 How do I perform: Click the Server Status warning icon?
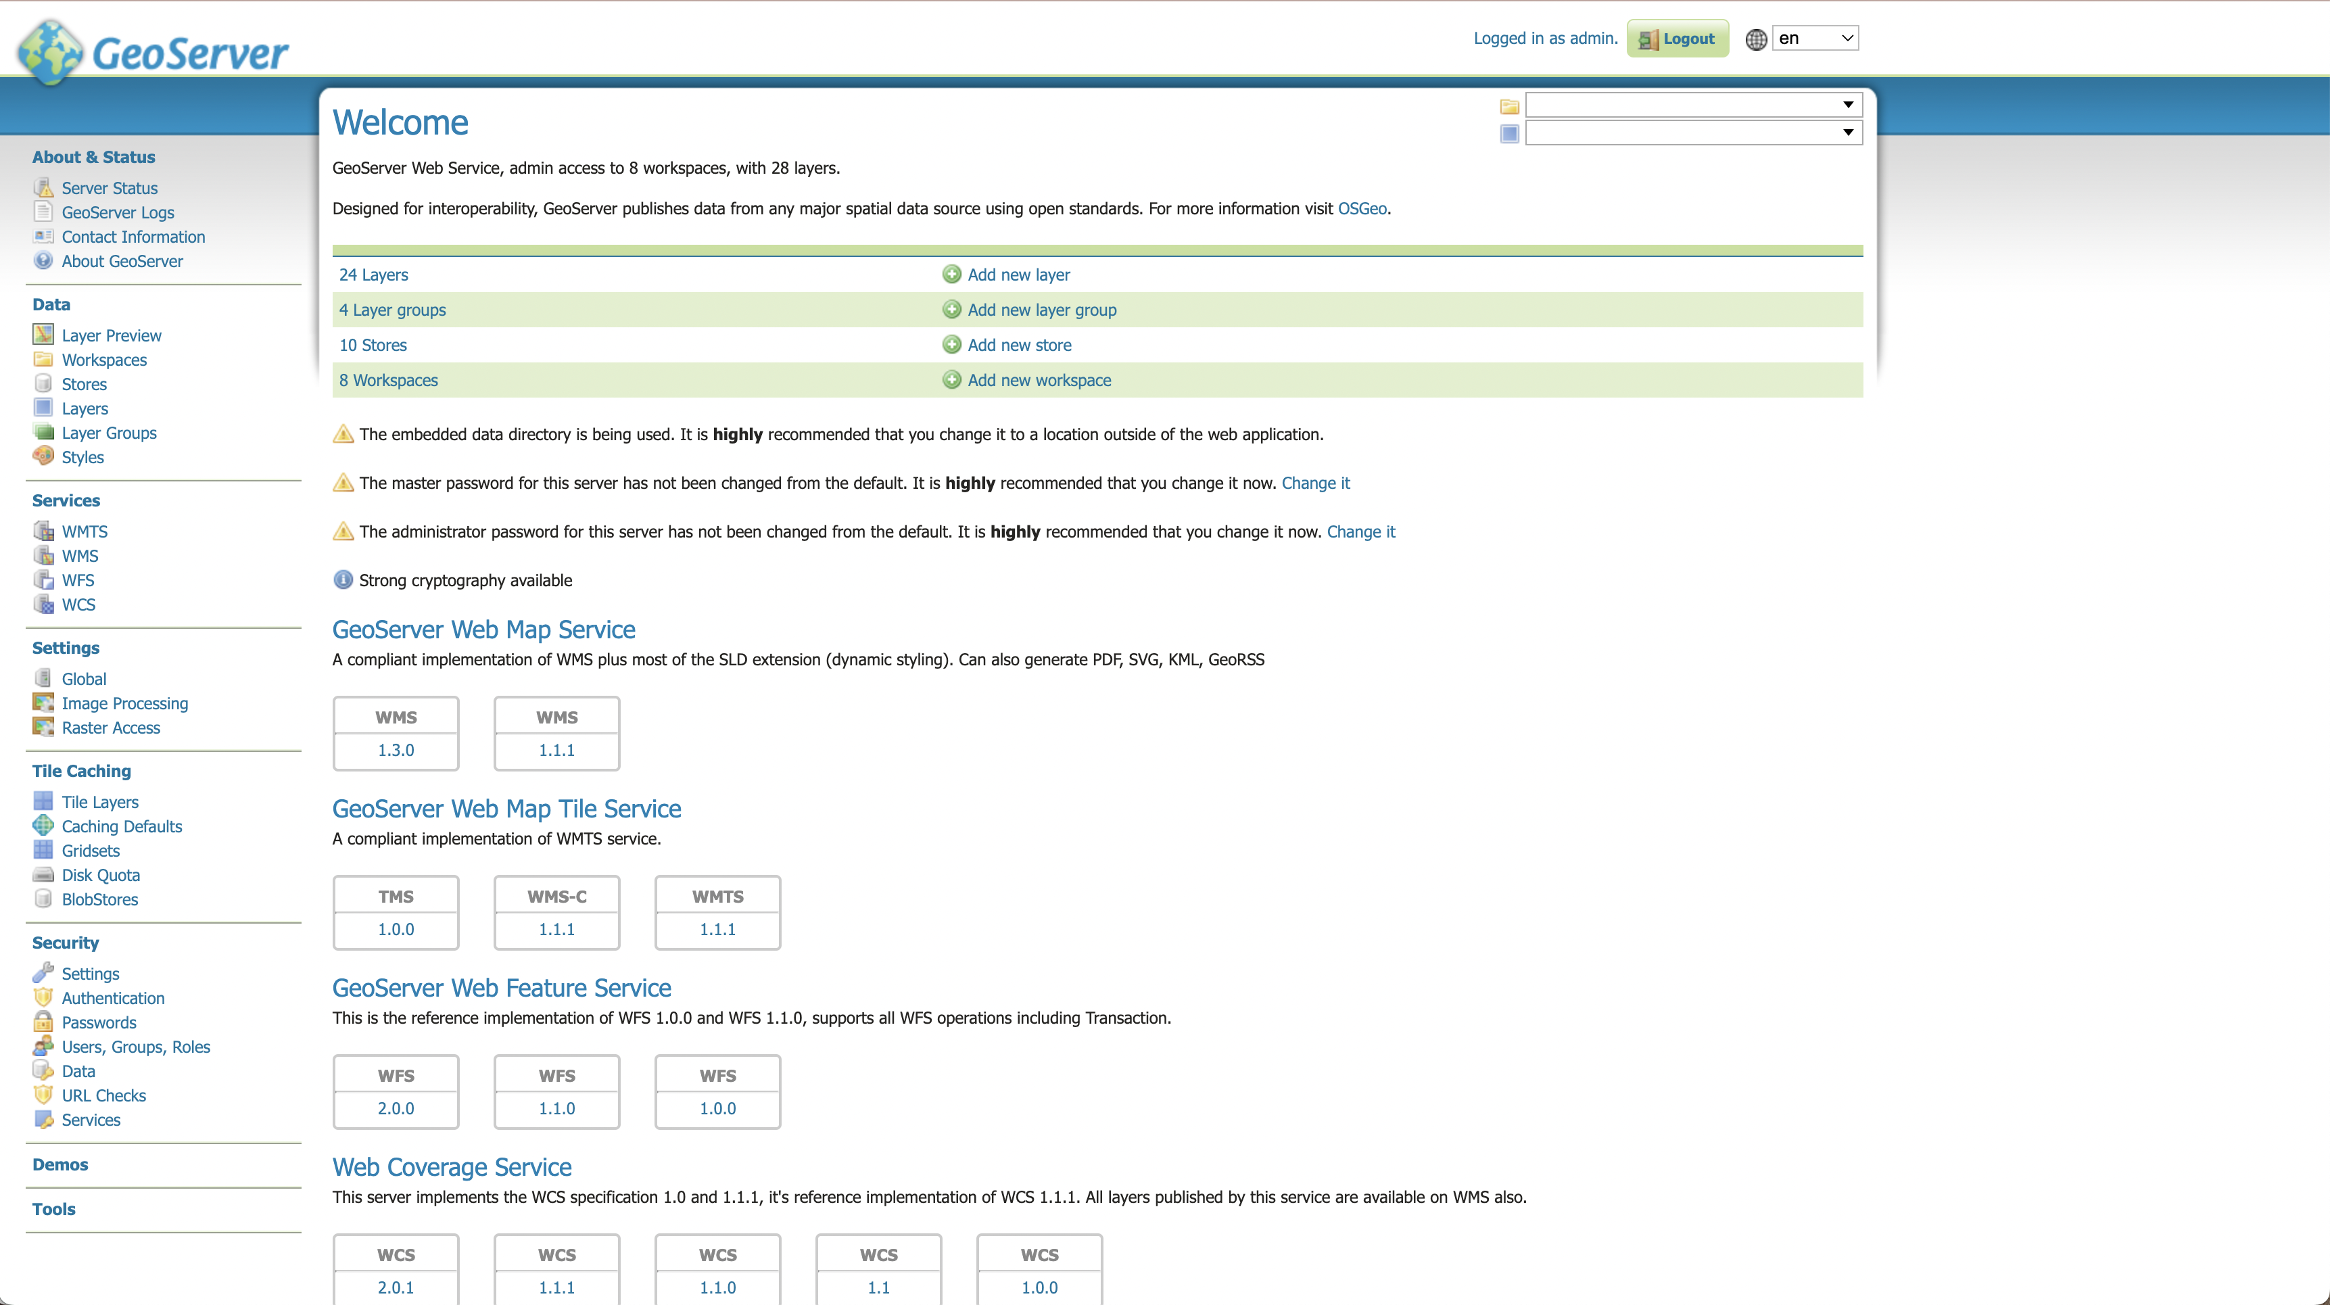pos(43,187)
